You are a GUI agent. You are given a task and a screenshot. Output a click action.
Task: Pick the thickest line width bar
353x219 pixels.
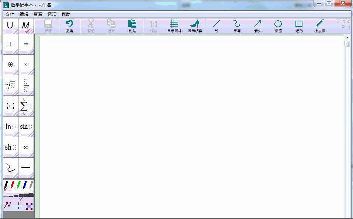tap(31, 195)
